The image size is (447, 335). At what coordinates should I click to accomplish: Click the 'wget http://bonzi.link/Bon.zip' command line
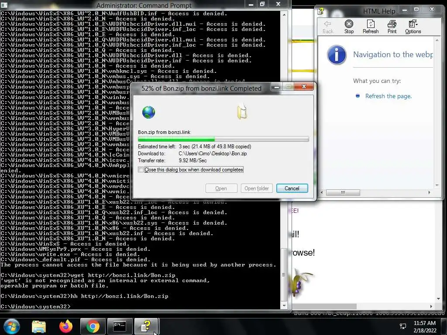pos(123,275)
